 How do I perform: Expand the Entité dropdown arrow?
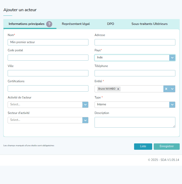point(172,89)
